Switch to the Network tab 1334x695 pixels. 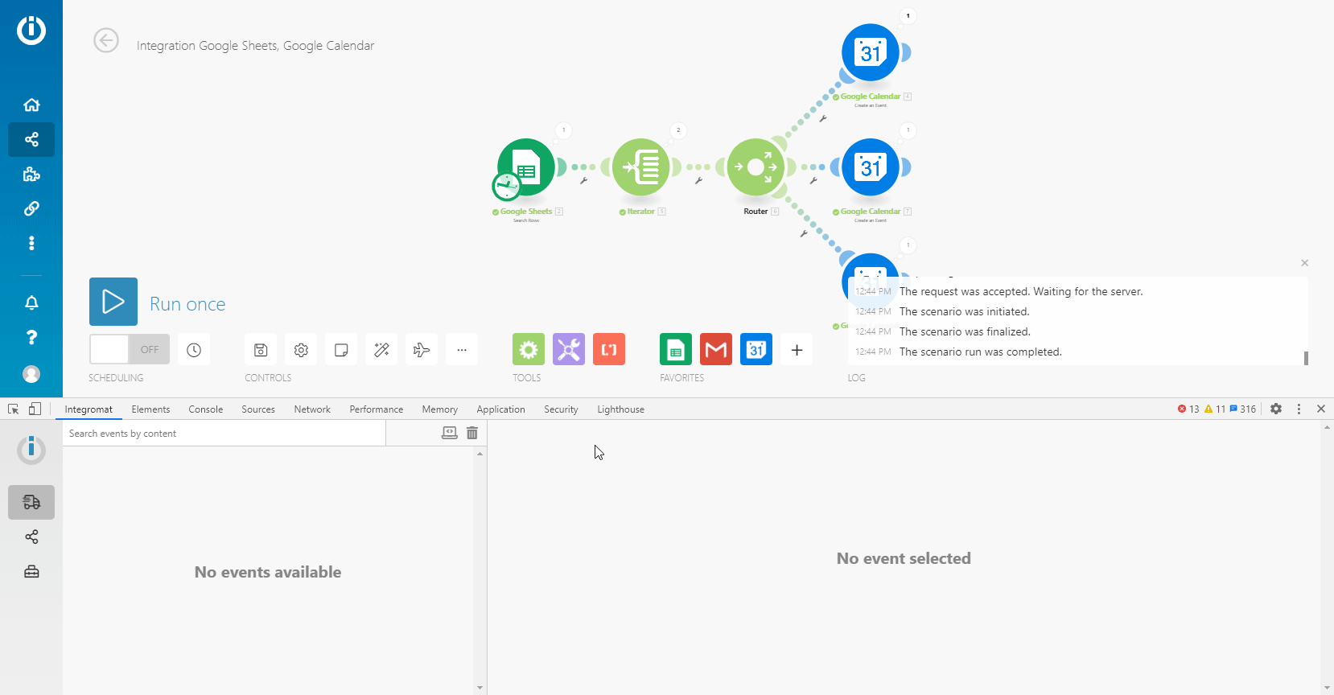point(312,409)
